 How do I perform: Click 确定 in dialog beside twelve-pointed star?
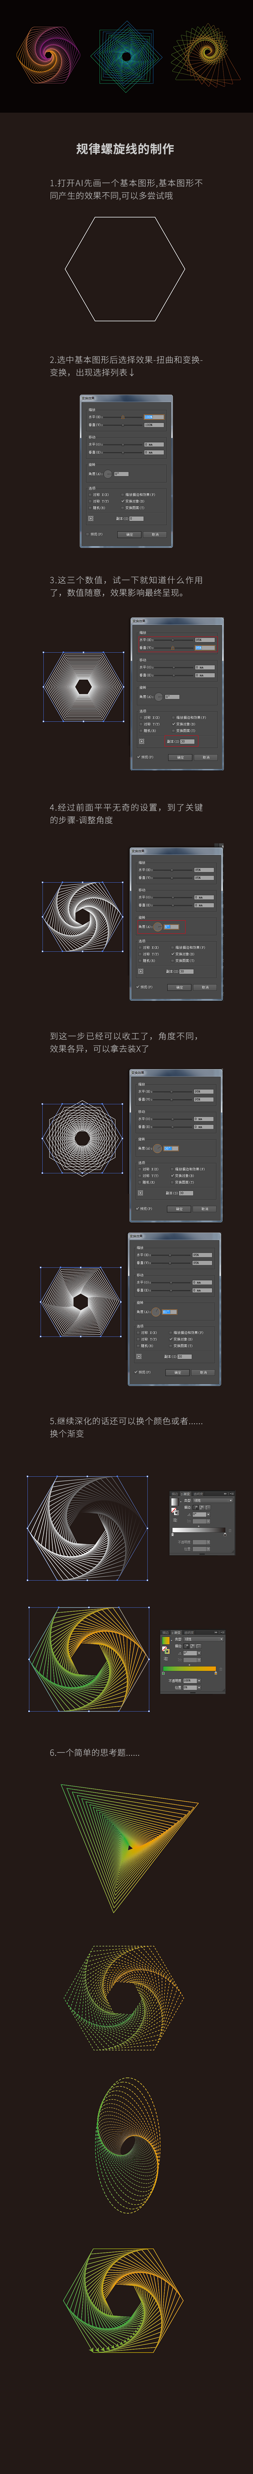pos(179,1209)
